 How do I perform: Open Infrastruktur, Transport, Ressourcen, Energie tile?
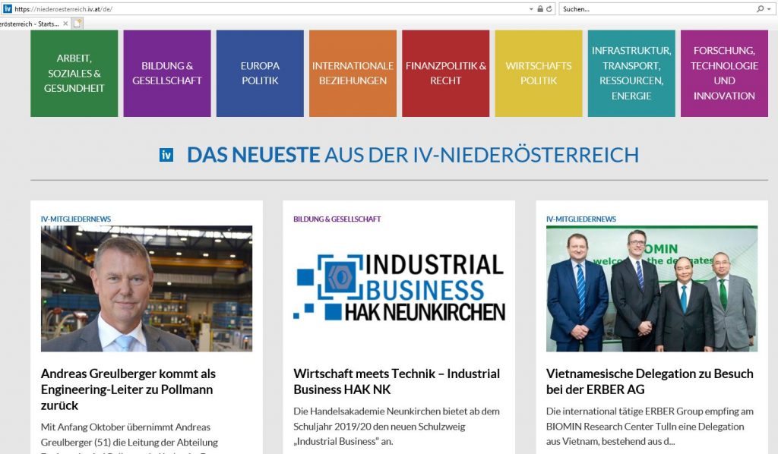[631, 74]
